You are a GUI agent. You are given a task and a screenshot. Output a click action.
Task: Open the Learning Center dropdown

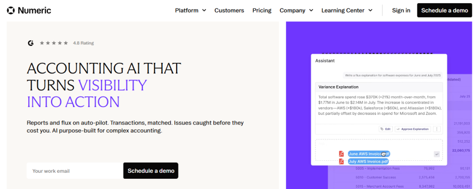pyautogui.click(x=347, y=10)
